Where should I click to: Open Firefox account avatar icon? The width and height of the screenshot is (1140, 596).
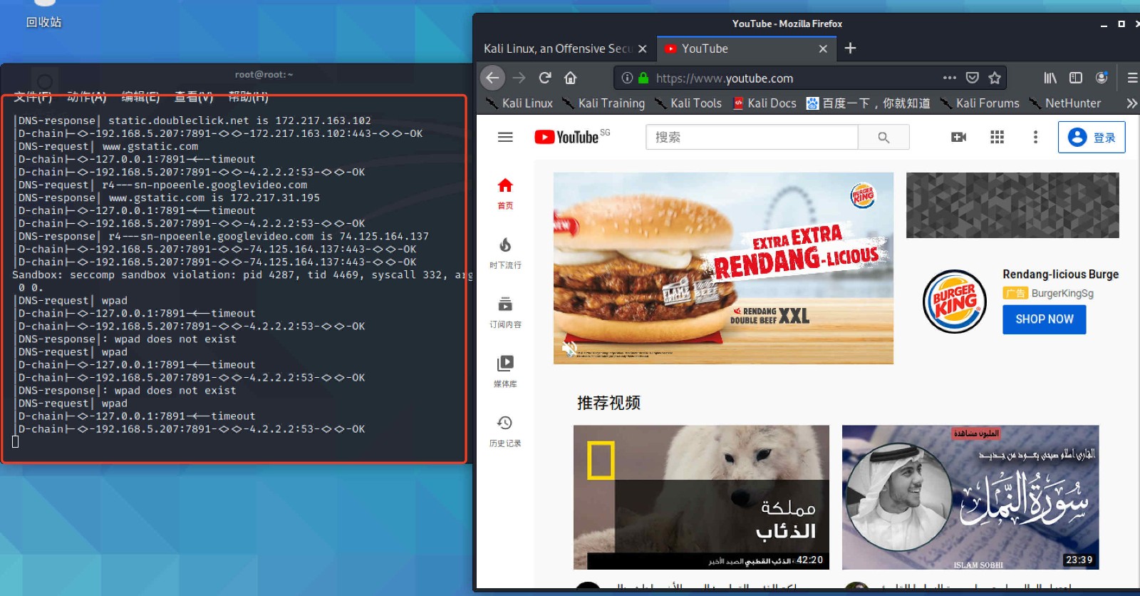1102,78
